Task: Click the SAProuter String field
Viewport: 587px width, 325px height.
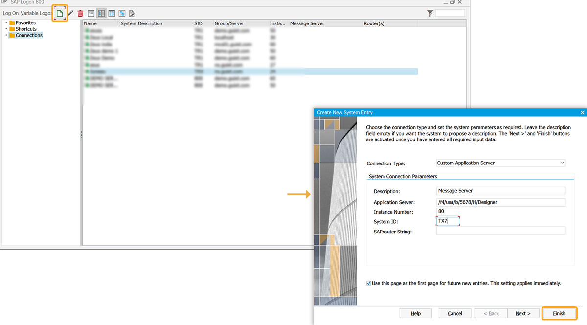Action: [x=500, y=231]
